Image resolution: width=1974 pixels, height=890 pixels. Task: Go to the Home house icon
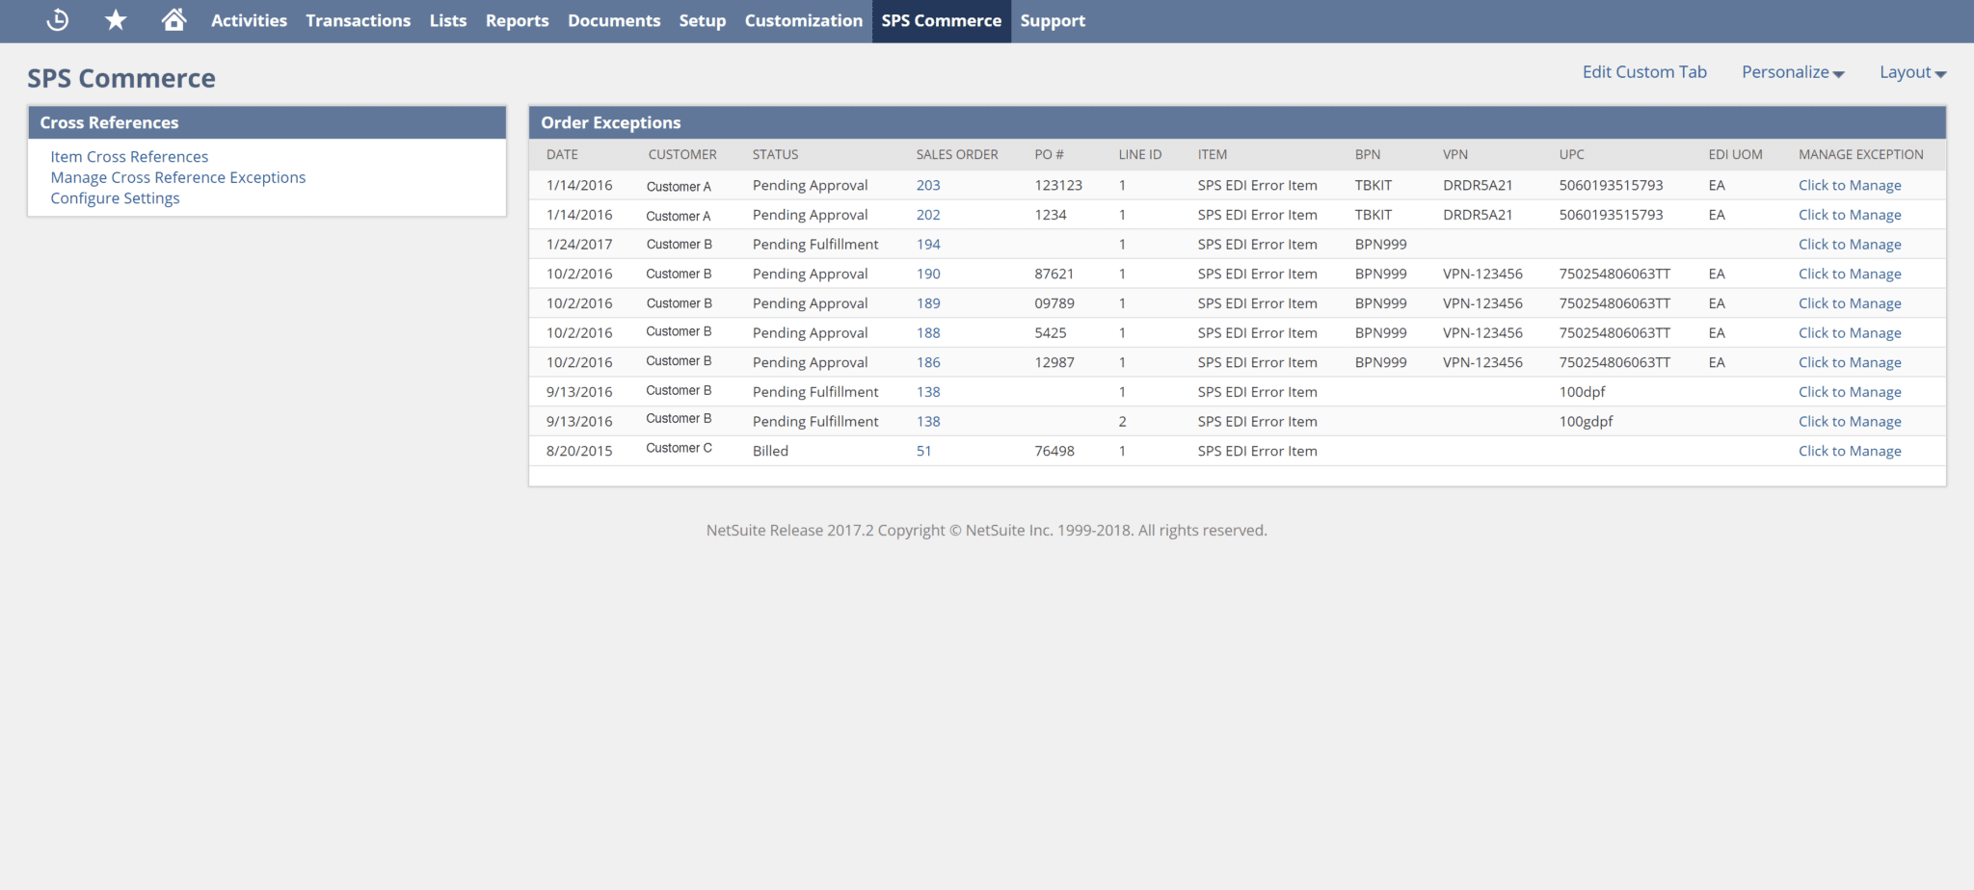pyautogui.click(x=173, y=20)
